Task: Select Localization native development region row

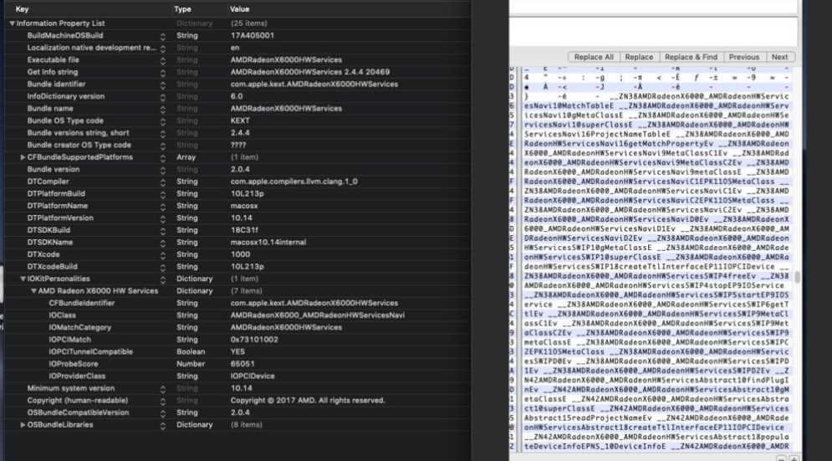Action: pos(92,48)
